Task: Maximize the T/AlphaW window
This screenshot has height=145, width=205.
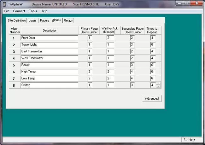Action: [187, 3]
